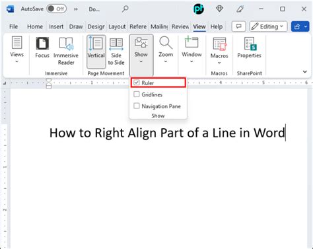The image size is (313, 249).
Task: Click the horizontal ruler near mark 4
Action: point(221,83)
